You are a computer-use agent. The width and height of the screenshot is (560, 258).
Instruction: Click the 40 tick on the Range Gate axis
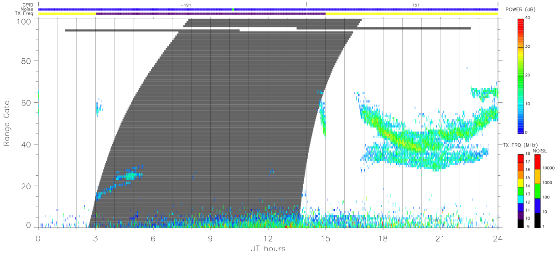coord(26,144)
